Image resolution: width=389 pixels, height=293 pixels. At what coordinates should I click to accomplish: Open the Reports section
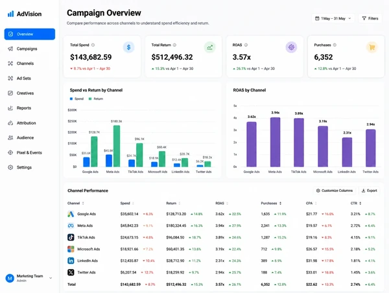tap(30, 108)
